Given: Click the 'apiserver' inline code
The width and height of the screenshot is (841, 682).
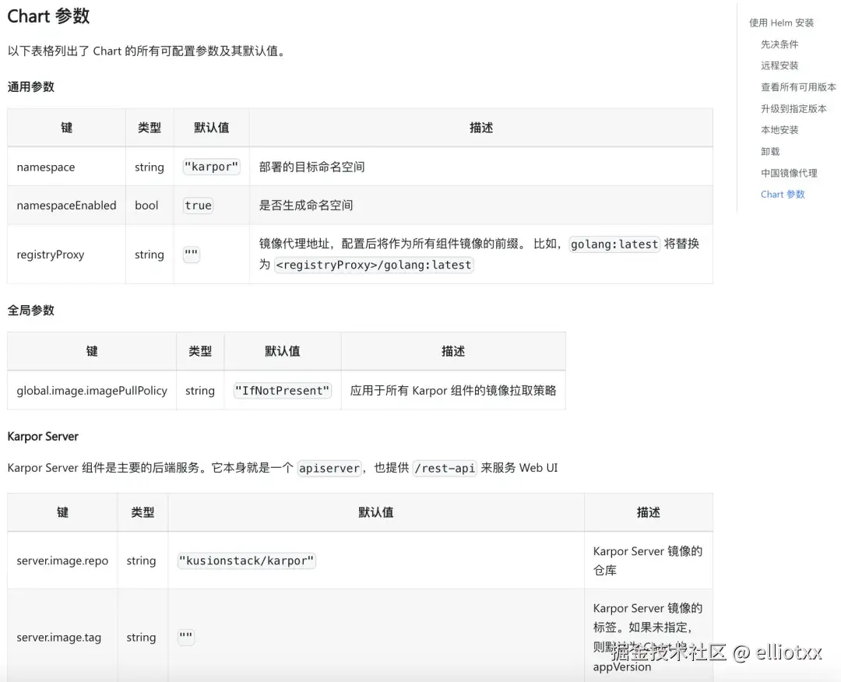Looking at the screenshot, I should [329, 468].
